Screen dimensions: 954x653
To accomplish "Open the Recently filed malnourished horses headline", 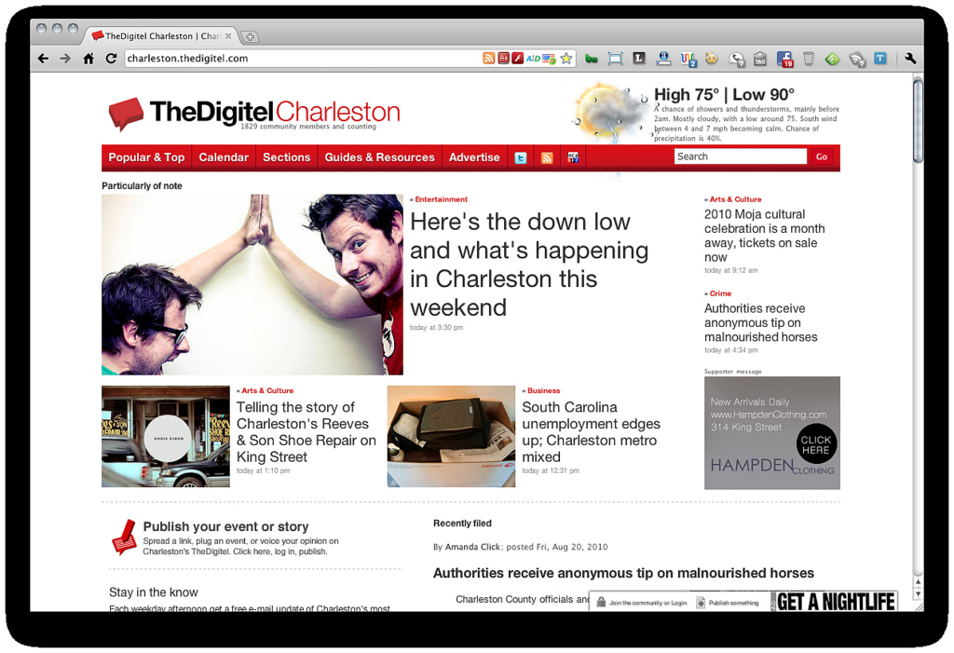I will pyautogui.click(x=623, y=573).
